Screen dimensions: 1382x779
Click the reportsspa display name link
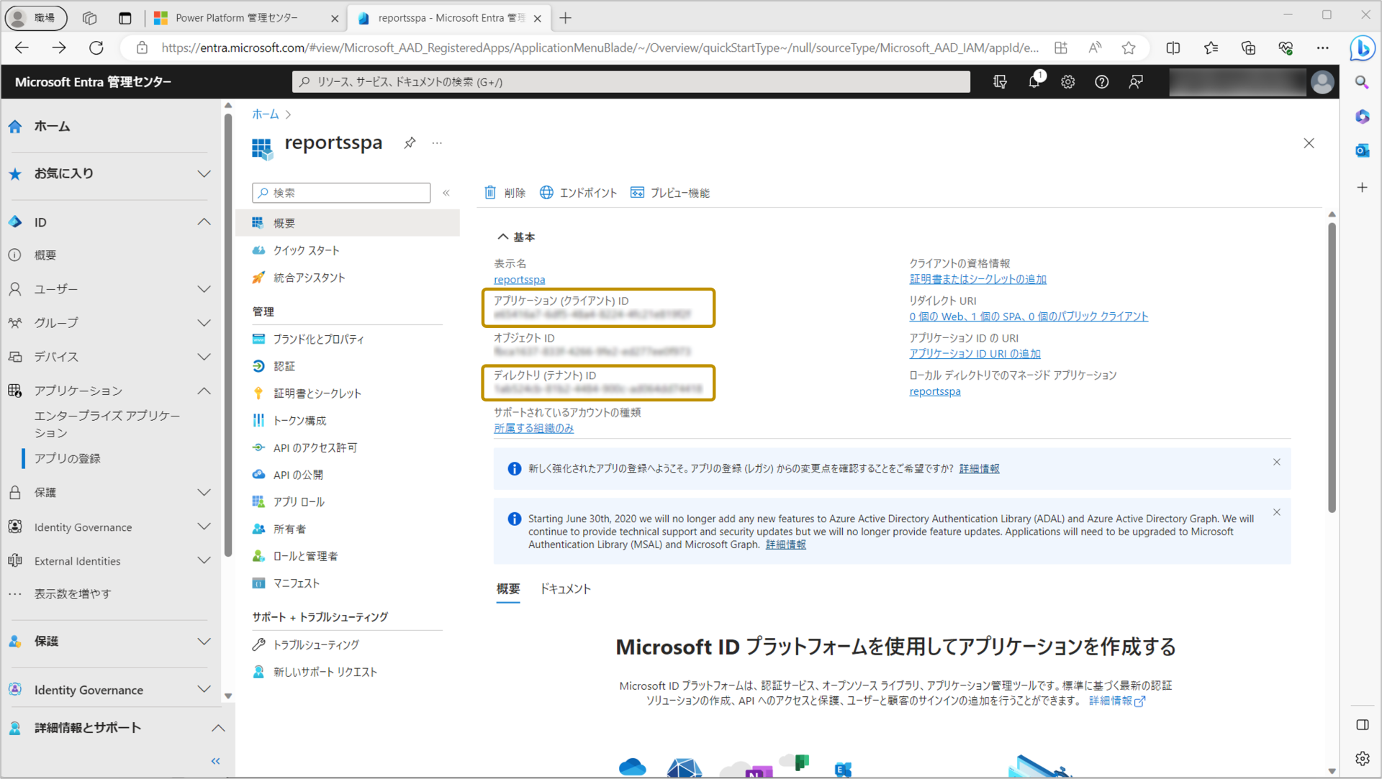pos(519,280)
